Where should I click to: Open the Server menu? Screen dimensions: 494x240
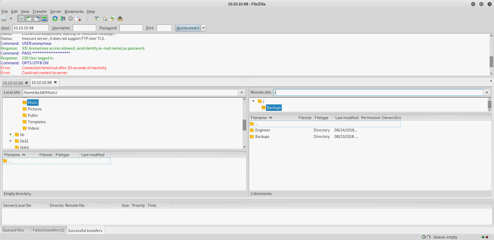pyautogui.click(x=56, y=12)
